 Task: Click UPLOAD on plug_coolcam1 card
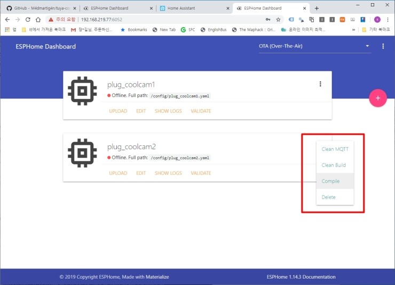(118, 111)
